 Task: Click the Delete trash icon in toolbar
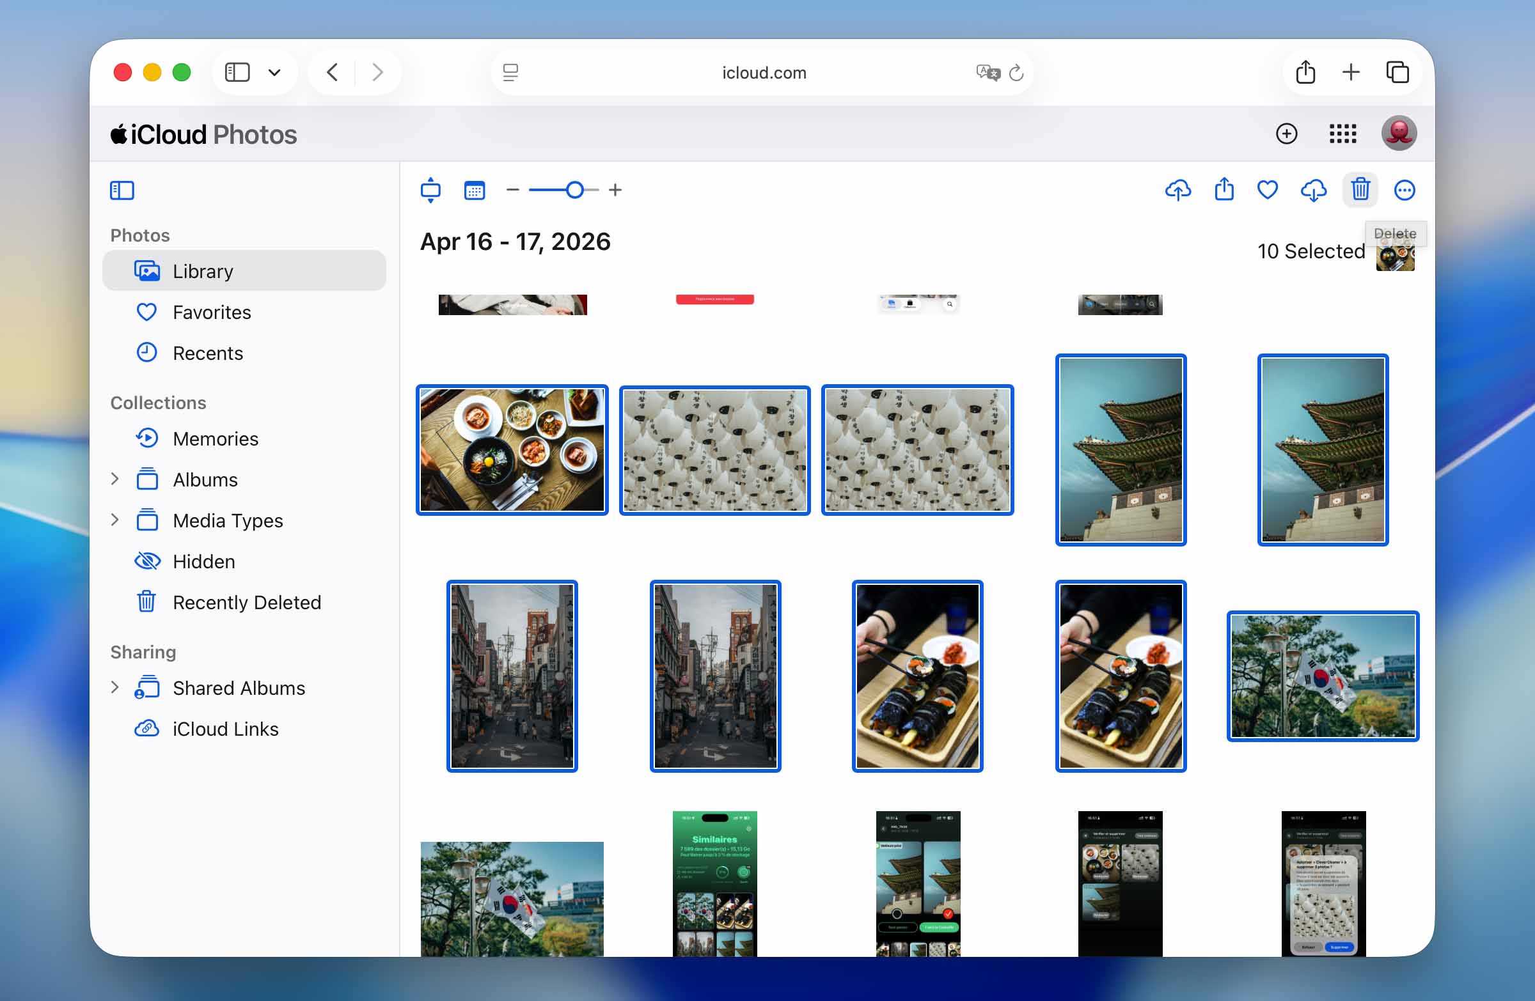pyautogui.click(x=1360, y=190)
